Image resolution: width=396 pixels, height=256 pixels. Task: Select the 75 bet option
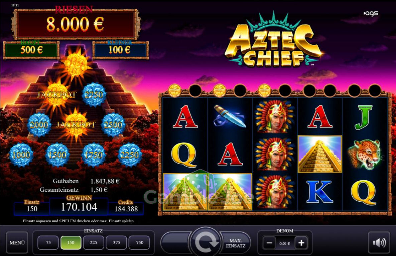click(x=48, y=242)
